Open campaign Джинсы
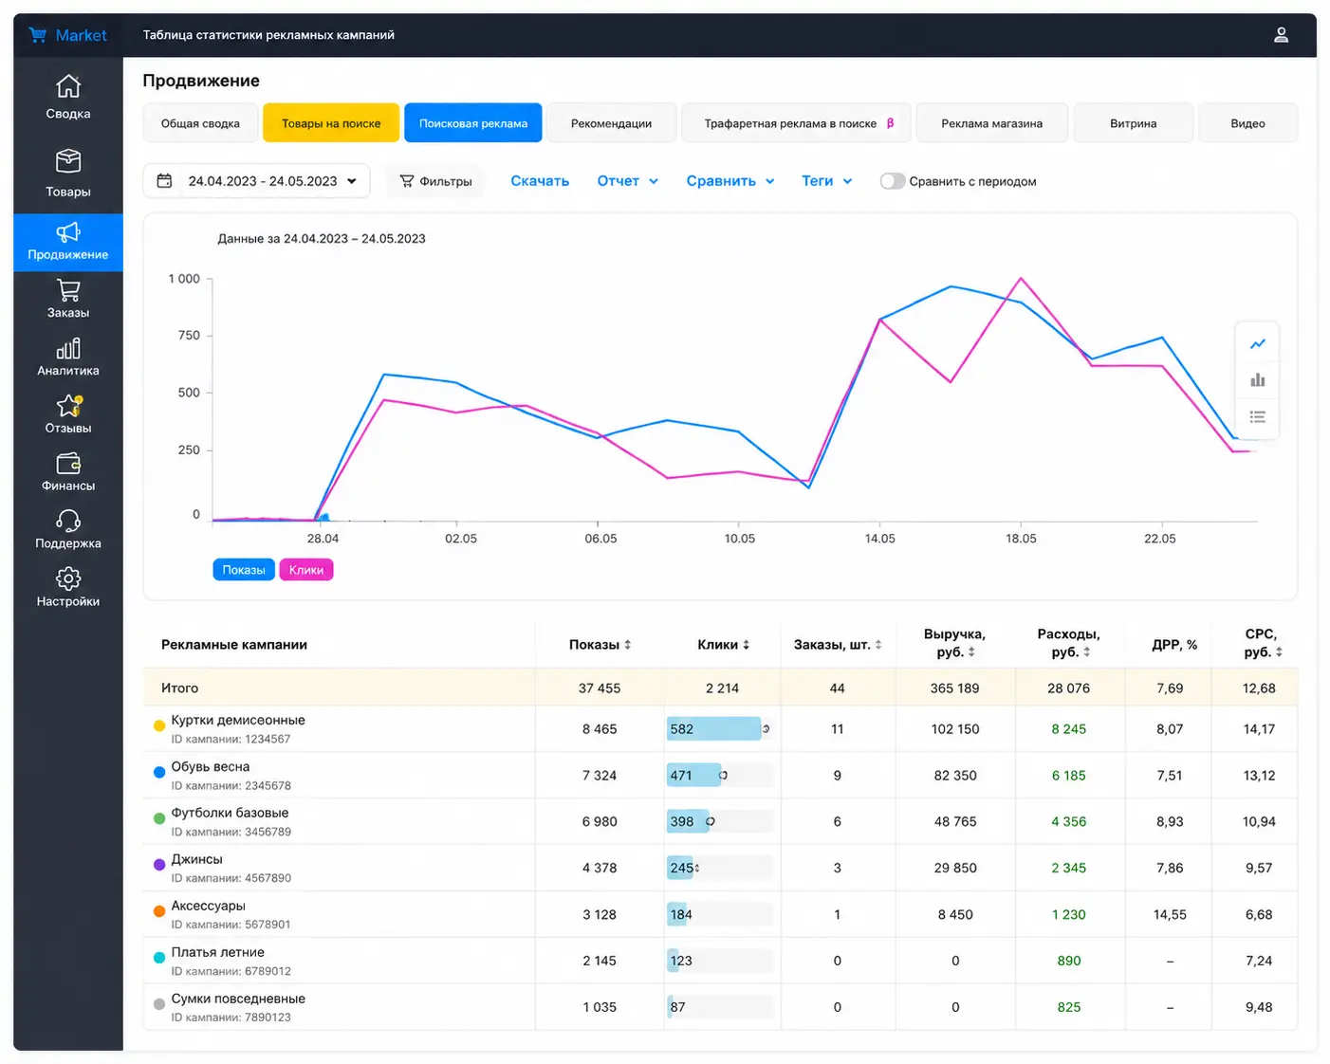Screen dimensions: 1330x1064 point(196,859)
